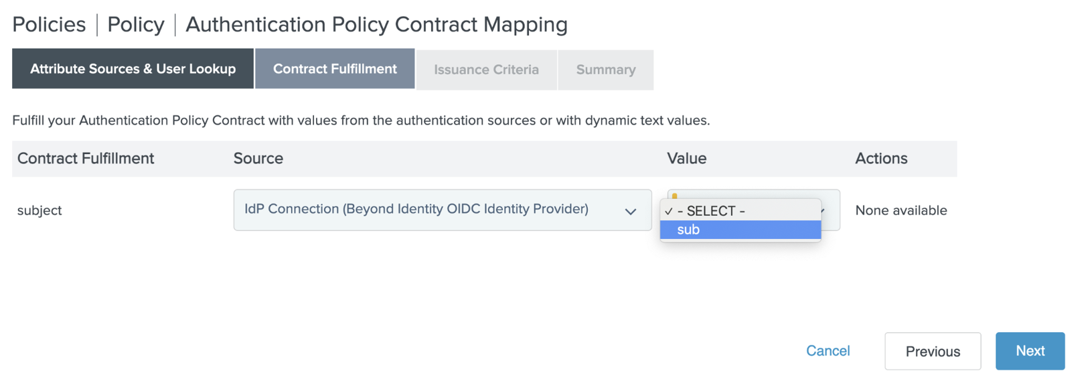Viewport: 1084px width, 381px height.
Task: Click the Value column header
Action: (686, 159)
